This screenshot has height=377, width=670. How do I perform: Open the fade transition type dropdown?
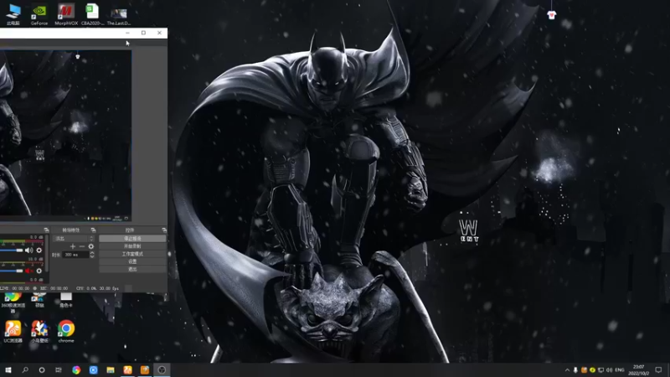(74, 239)
